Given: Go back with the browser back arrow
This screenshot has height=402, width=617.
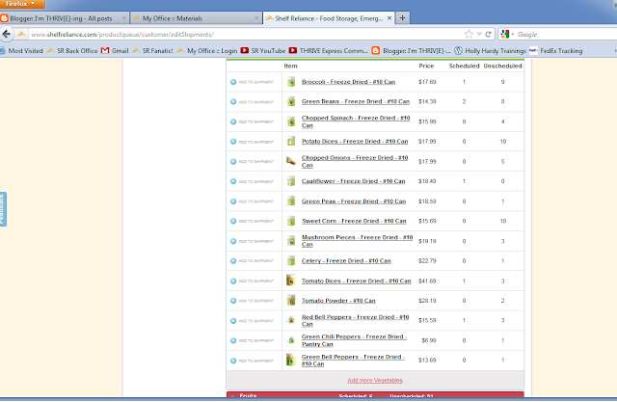Looking at the screenshot, I should [7, 34].
